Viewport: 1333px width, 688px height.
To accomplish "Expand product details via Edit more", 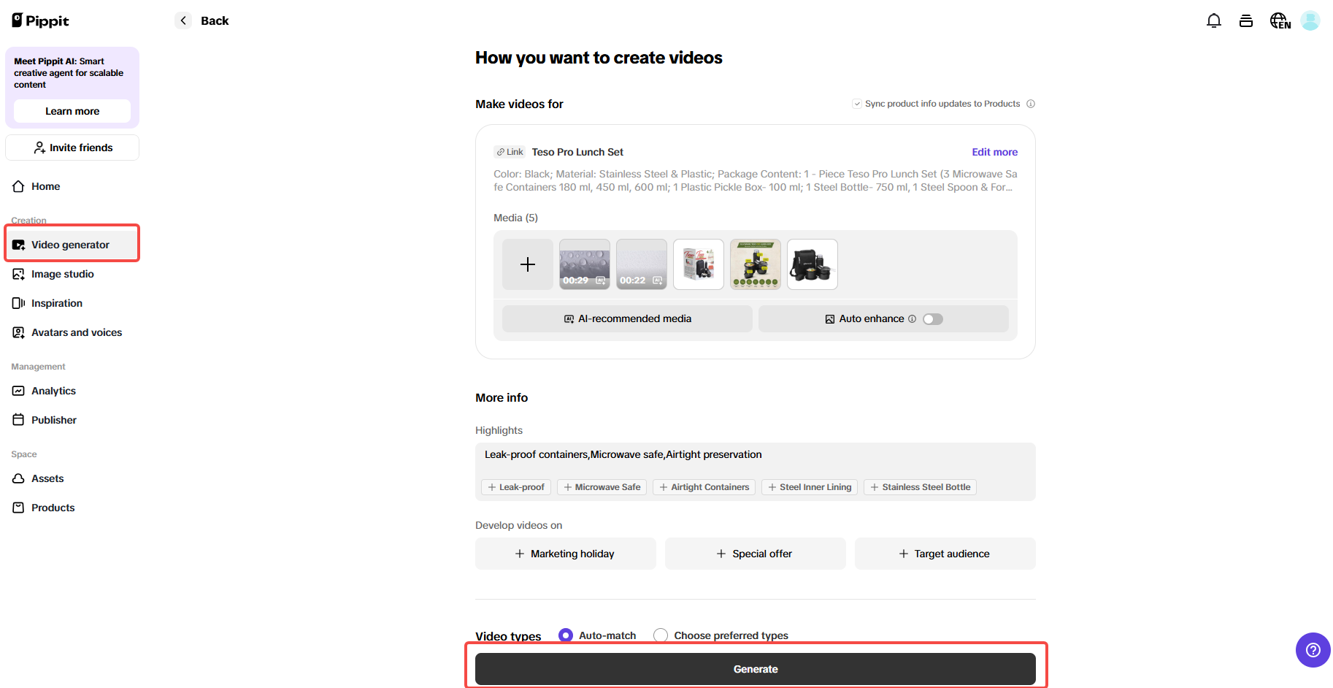I will click(x=994, y=152).
